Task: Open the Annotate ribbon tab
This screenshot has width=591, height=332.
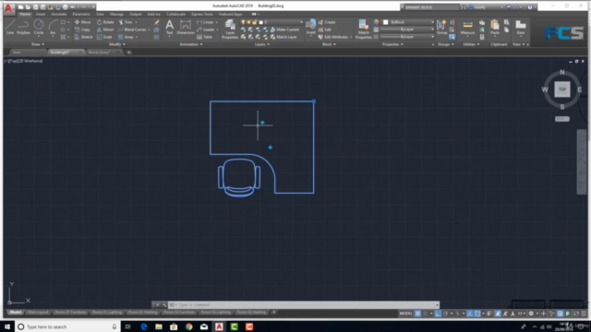Action: click(x=59, y=15)
